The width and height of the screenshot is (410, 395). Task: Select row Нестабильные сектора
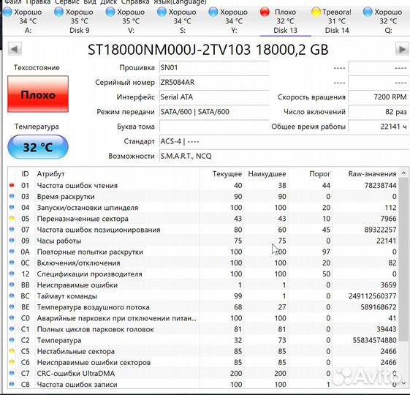tap(203, 351)
